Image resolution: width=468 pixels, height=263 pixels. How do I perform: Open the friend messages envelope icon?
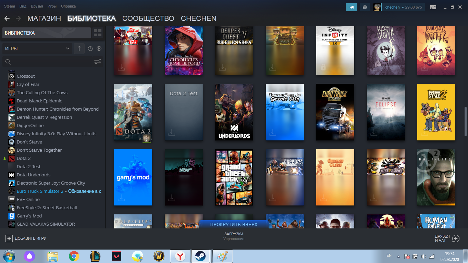(365, 7)
